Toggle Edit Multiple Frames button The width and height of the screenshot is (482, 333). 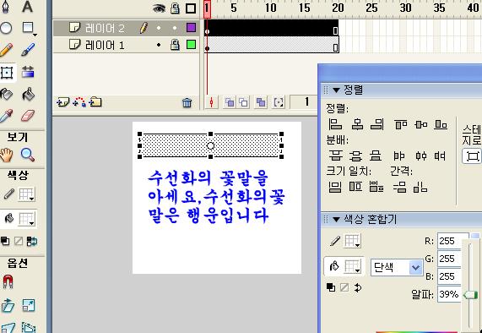[261, 102]
